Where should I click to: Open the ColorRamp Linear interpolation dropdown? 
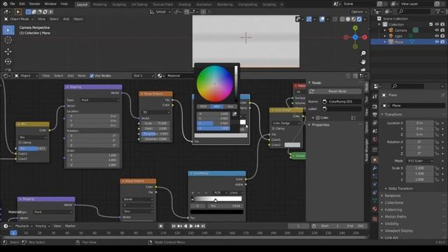236,193
